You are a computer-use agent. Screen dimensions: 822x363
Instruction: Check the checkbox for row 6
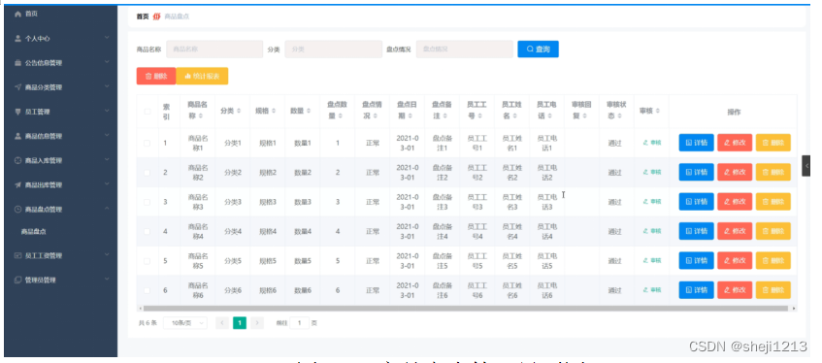pos(148,290)
